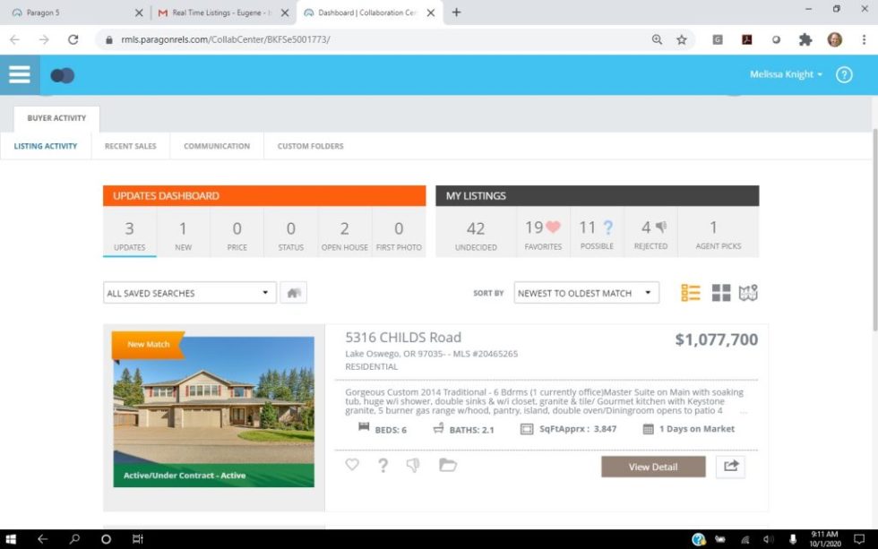Image resolution: width=878 pixels, height=549 pixels.
Task: Open the map view
Action: tap(748, 293)
